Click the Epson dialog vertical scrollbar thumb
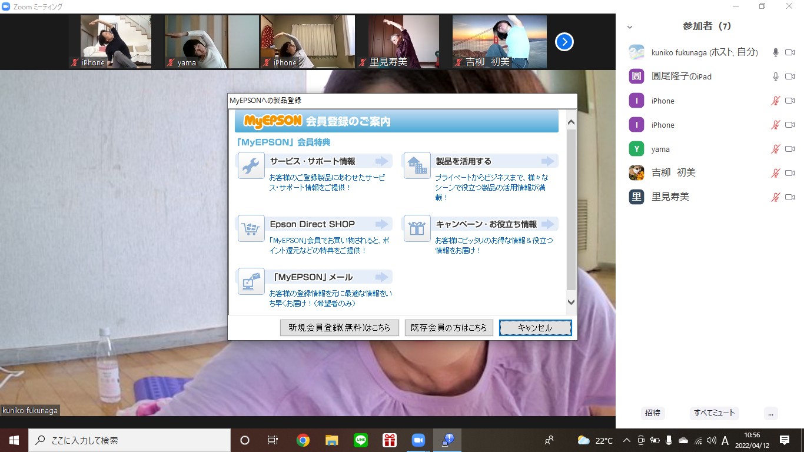The image size is (804, 452). (571, 210)
